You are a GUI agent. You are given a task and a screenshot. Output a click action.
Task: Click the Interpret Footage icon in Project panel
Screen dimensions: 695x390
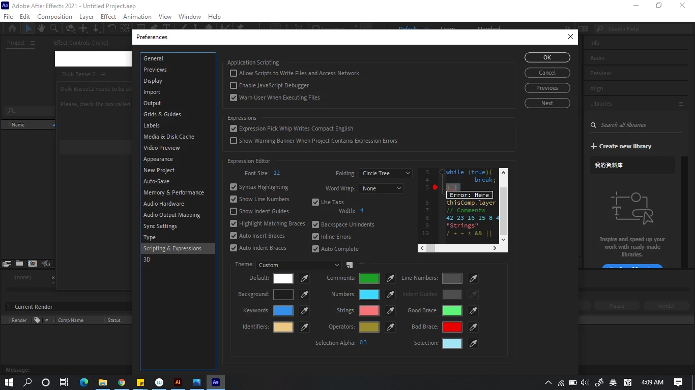point(7,264)
